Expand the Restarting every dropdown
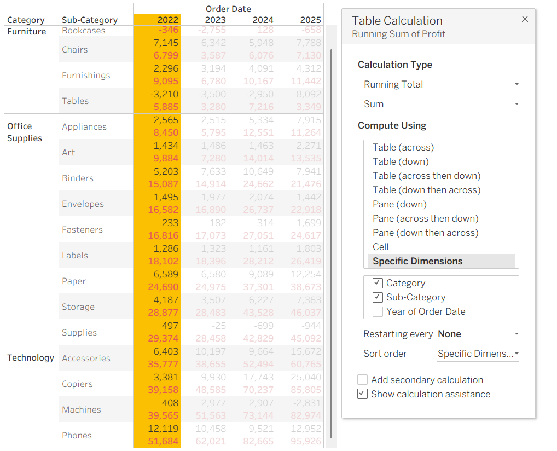The width and height of the screenshot is (557, 451). pos(478,334)
